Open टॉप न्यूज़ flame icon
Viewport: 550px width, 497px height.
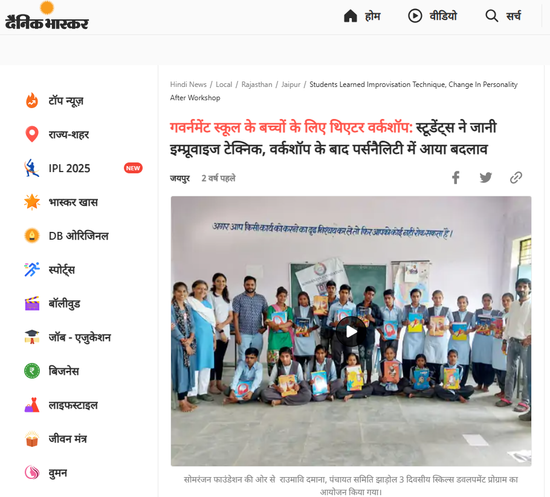(32, 101)
